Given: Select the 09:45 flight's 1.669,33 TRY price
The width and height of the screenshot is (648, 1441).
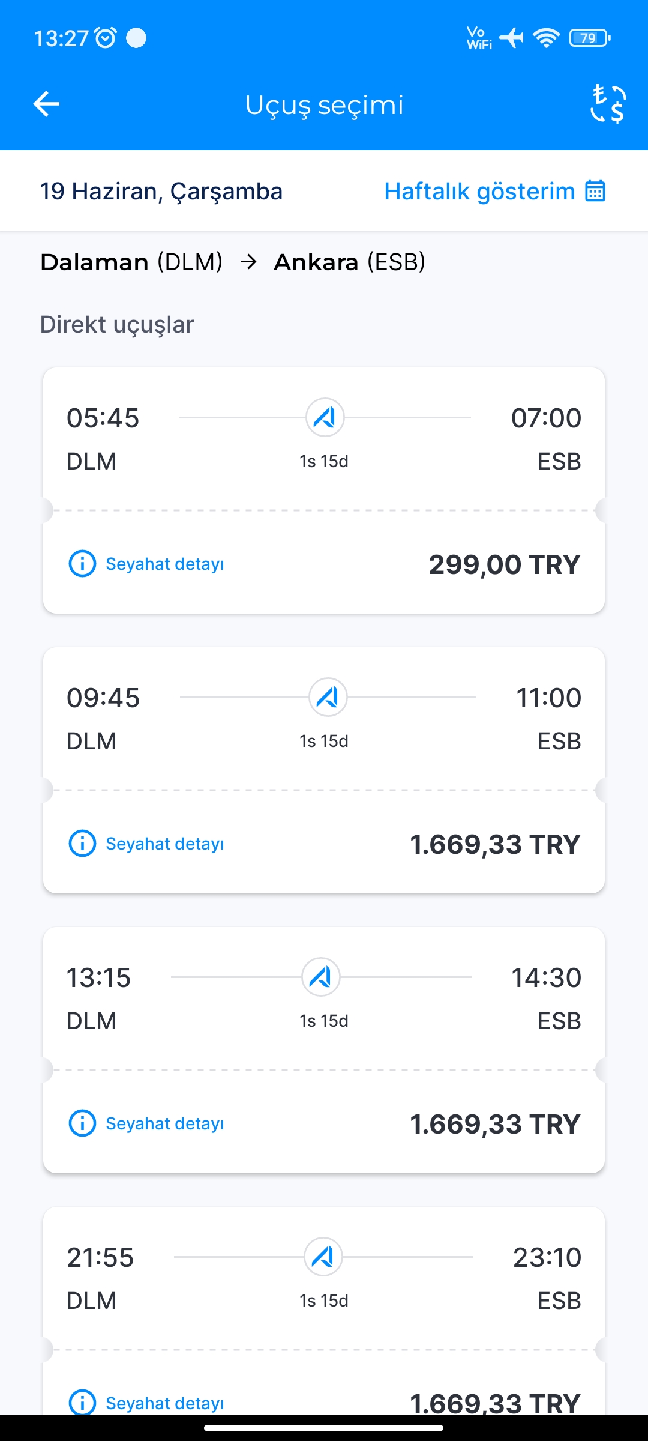Looking at the screenshot, I should pyautogui.click(x=494, y=844).
